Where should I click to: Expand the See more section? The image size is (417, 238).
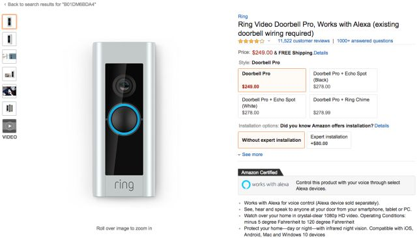click(250, 154)
